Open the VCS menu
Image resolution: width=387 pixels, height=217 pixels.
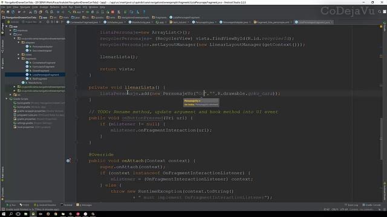[x=85, y=7]
